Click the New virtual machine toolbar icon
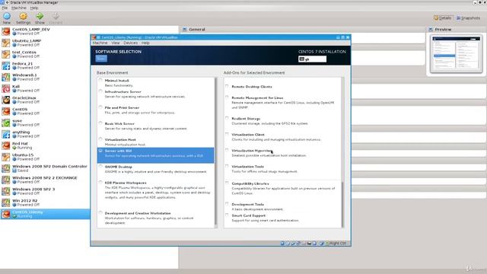Image resolution: width=487 pixels, height=274 pixels. pos(7,16)
